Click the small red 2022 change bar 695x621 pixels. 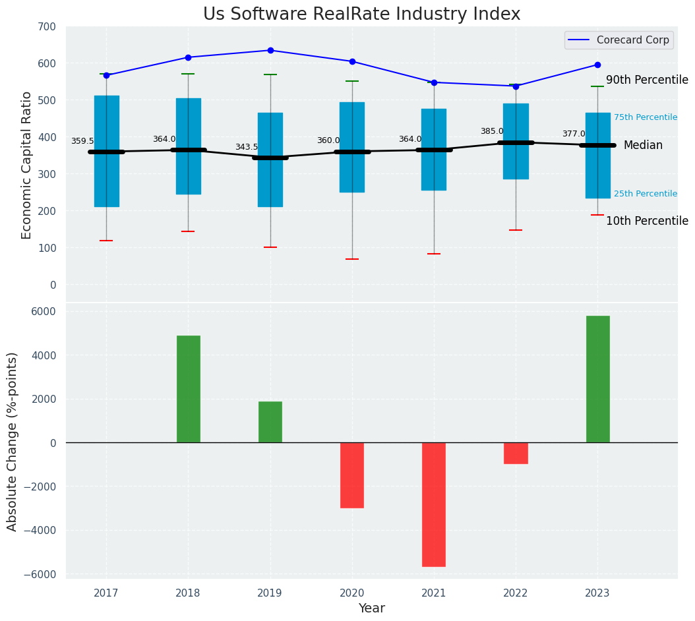[x=516, y=453]
